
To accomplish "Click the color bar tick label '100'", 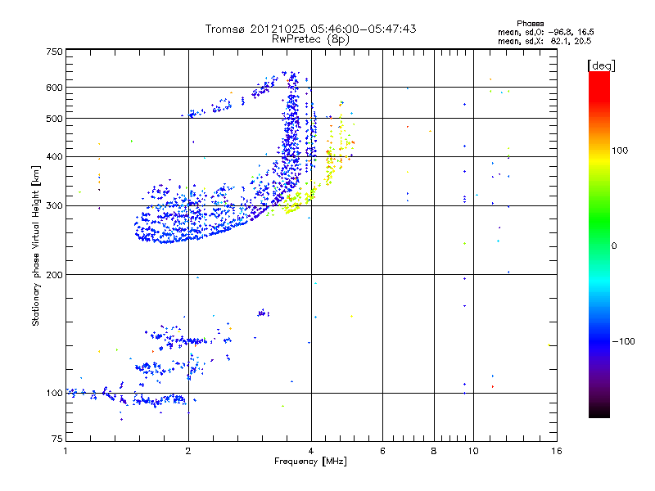I will pyautogui.click(x=620, y=151).
